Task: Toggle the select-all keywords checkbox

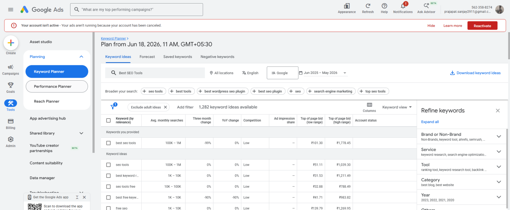Action: click(108, 120)
